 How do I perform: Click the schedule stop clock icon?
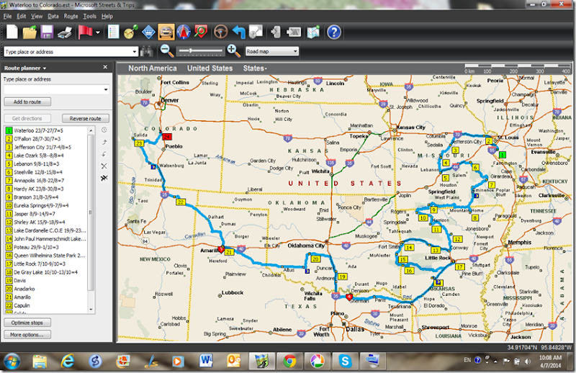pos(104,130)
